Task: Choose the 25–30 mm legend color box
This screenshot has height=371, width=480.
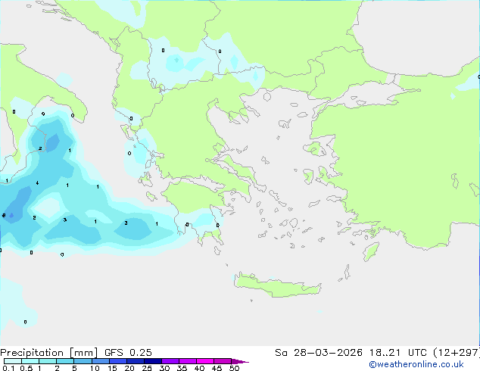Action: tap(152, 361)
